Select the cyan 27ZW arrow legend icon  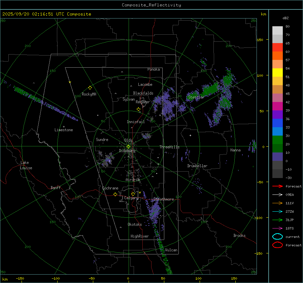277,211
